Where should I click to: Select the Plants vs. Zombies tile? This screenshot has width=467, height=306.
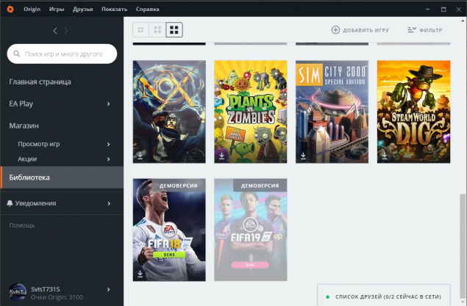pyautogui.click(x=251, y=112)
